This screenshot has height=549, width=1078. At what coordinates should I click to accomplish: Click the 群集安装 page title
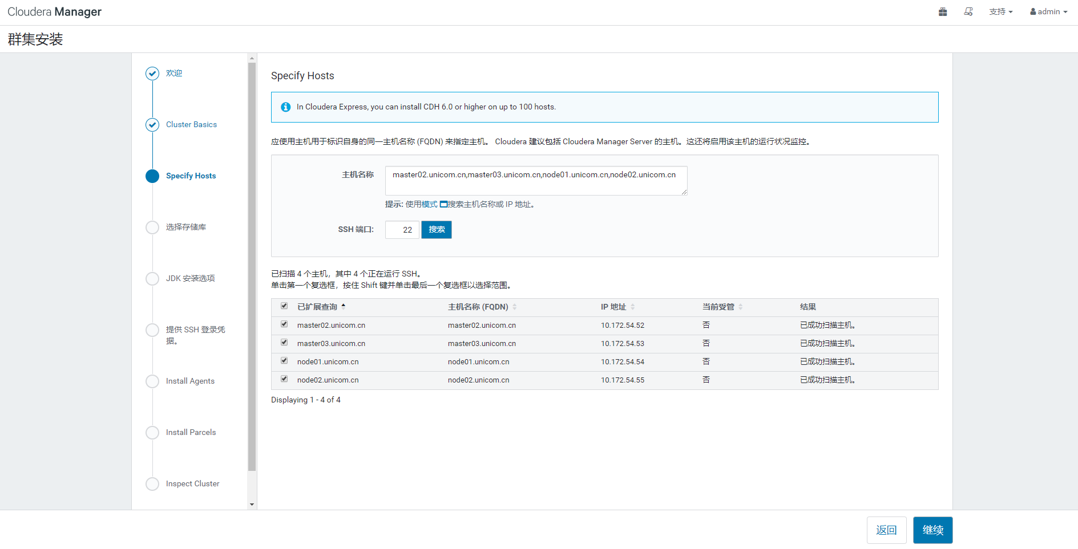[35, 39]
